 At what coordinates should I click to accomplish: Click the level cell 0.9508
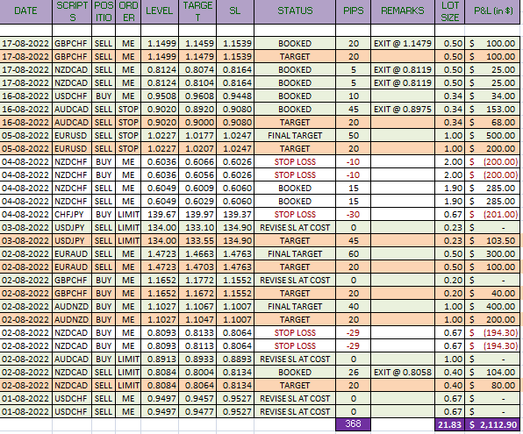[x=160, y=96]
